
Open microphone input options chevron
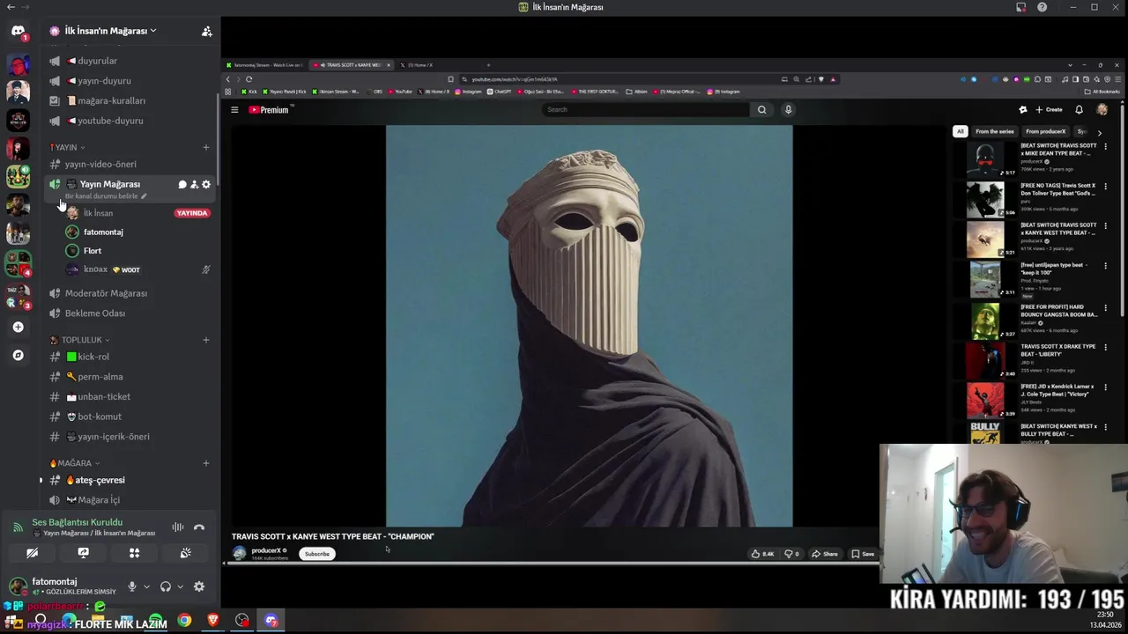point(146,586)
